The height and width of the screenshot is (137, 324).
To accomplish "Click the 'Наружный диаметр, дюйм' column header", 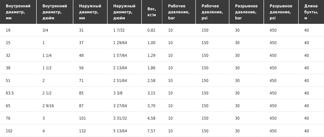I will (124, 12).
